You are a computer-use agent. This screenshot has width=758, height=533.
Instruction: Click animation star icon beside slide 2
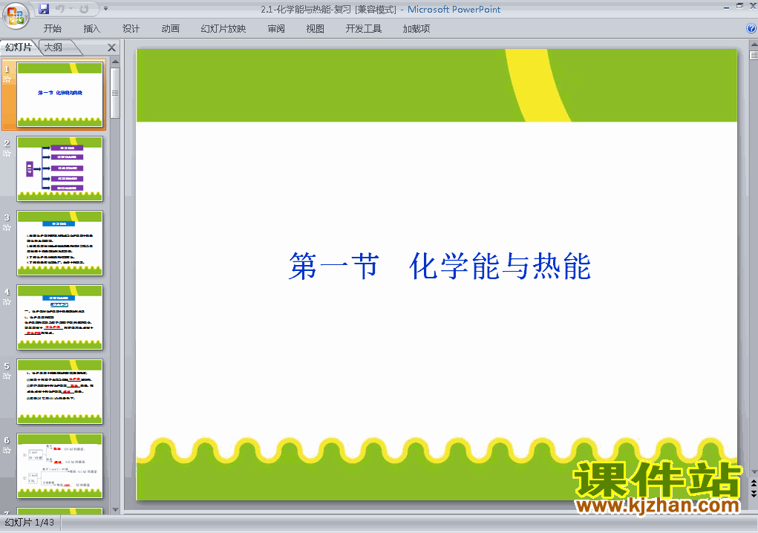pos(7,154)
